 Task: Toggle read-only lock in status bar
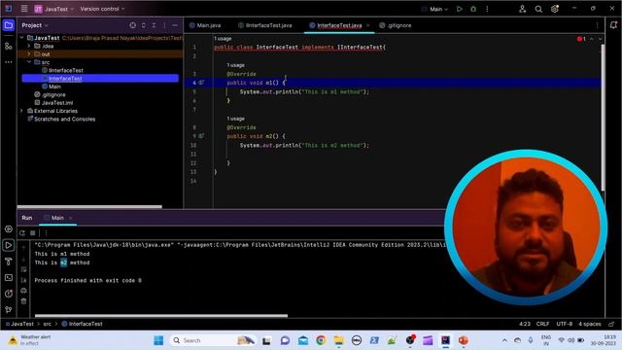click(x=611, y=324)
